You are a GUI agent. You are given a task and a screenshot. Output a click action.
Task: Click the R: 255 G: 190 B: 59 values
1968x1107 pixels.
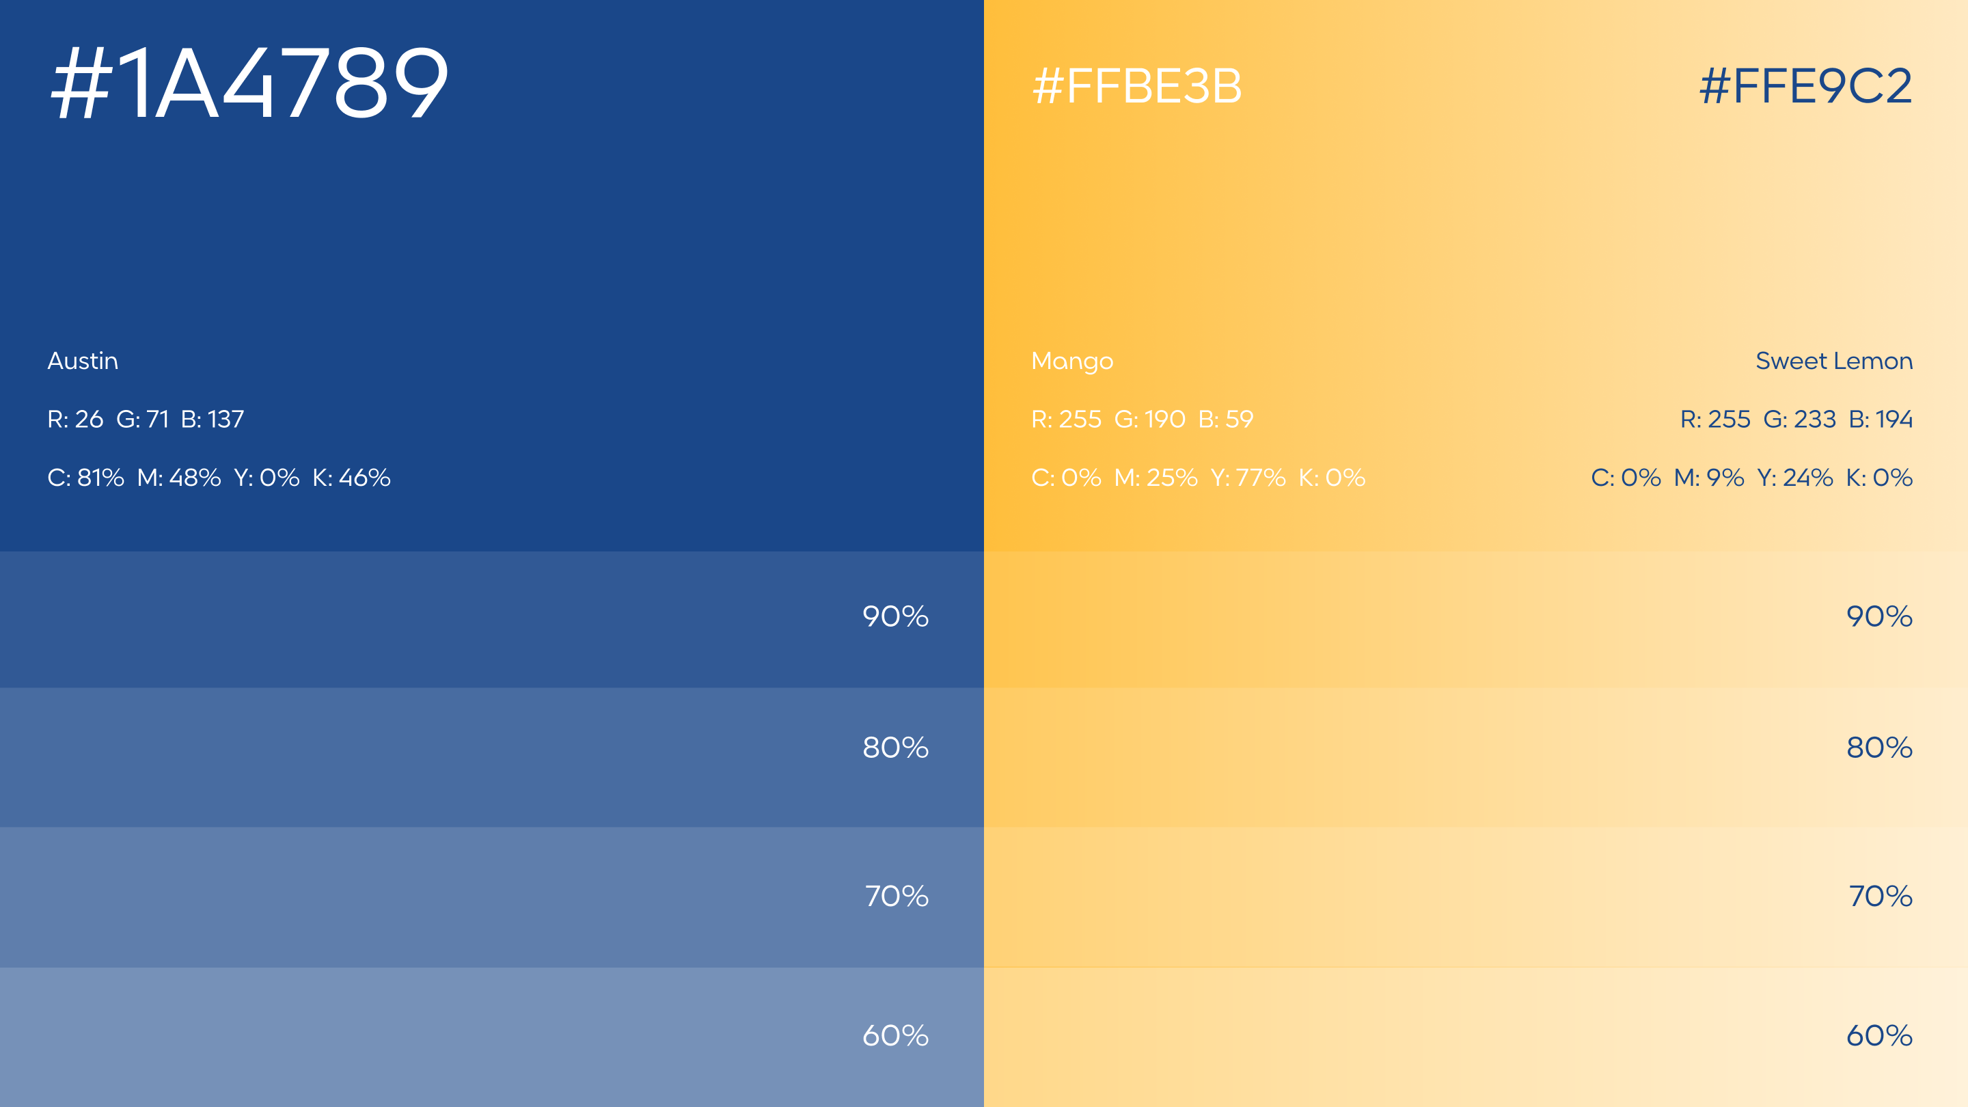tap(1142, 419)
